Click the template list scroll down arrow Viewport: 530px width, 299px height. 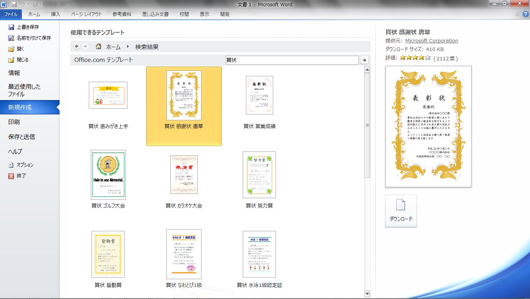pyautogui.click(x=367, y=293)
